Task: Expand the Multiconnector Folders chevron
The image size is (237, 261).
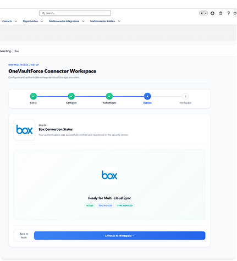Action: pos(119,21)
